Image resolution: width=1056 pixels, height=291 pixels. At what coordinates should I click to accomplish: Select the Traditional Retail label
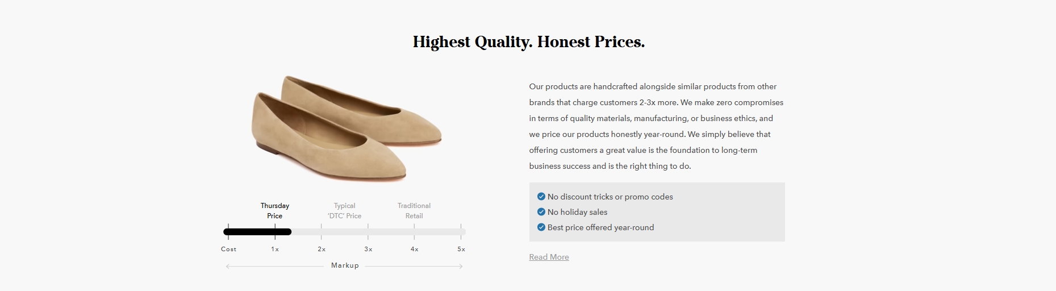pos(414,211)
